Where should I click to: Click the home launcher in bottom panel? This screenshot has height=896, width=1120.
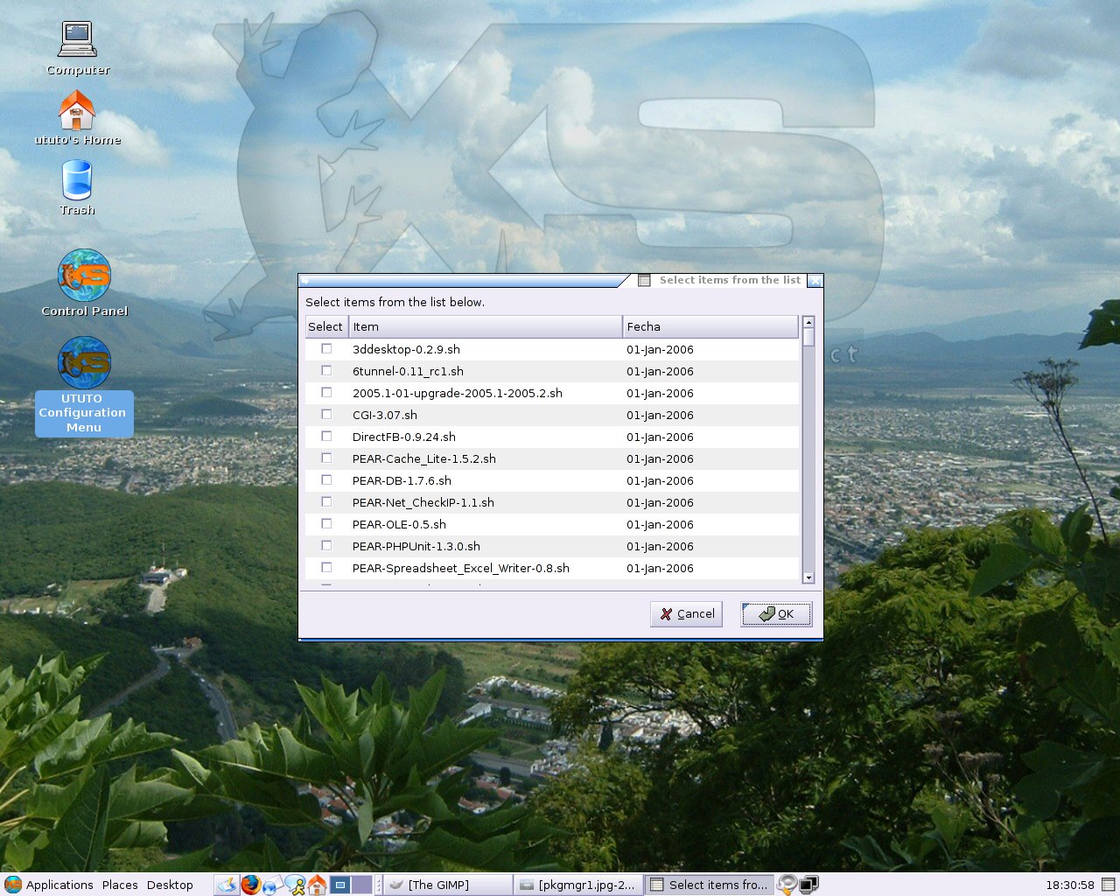(x=317, y=885)
